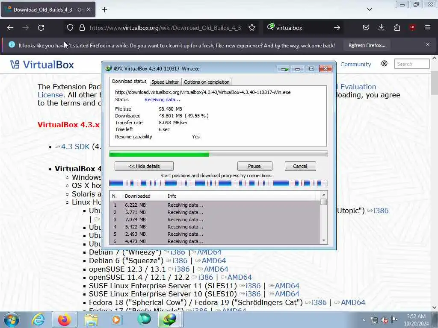Open Debian 6 Squeeze AMD64 link
The width and height of the screenshot is (438, 328).
214,261
